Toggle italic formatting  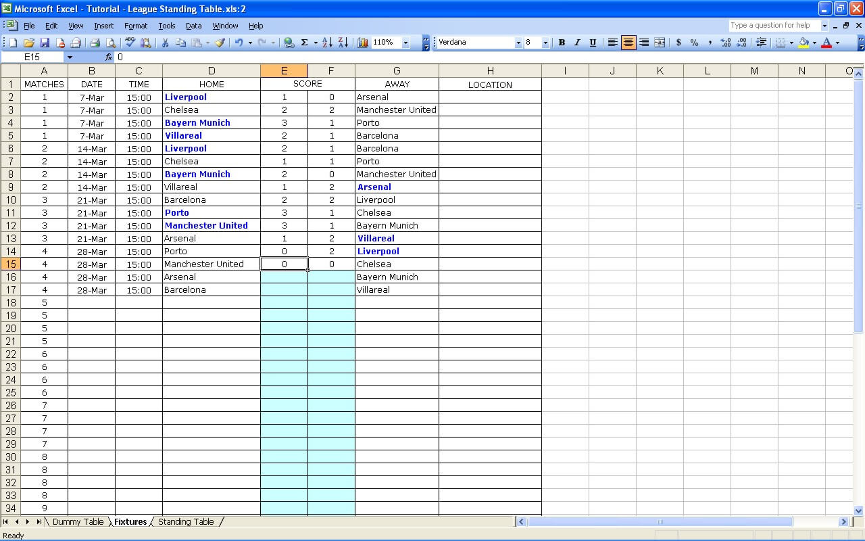577,43
